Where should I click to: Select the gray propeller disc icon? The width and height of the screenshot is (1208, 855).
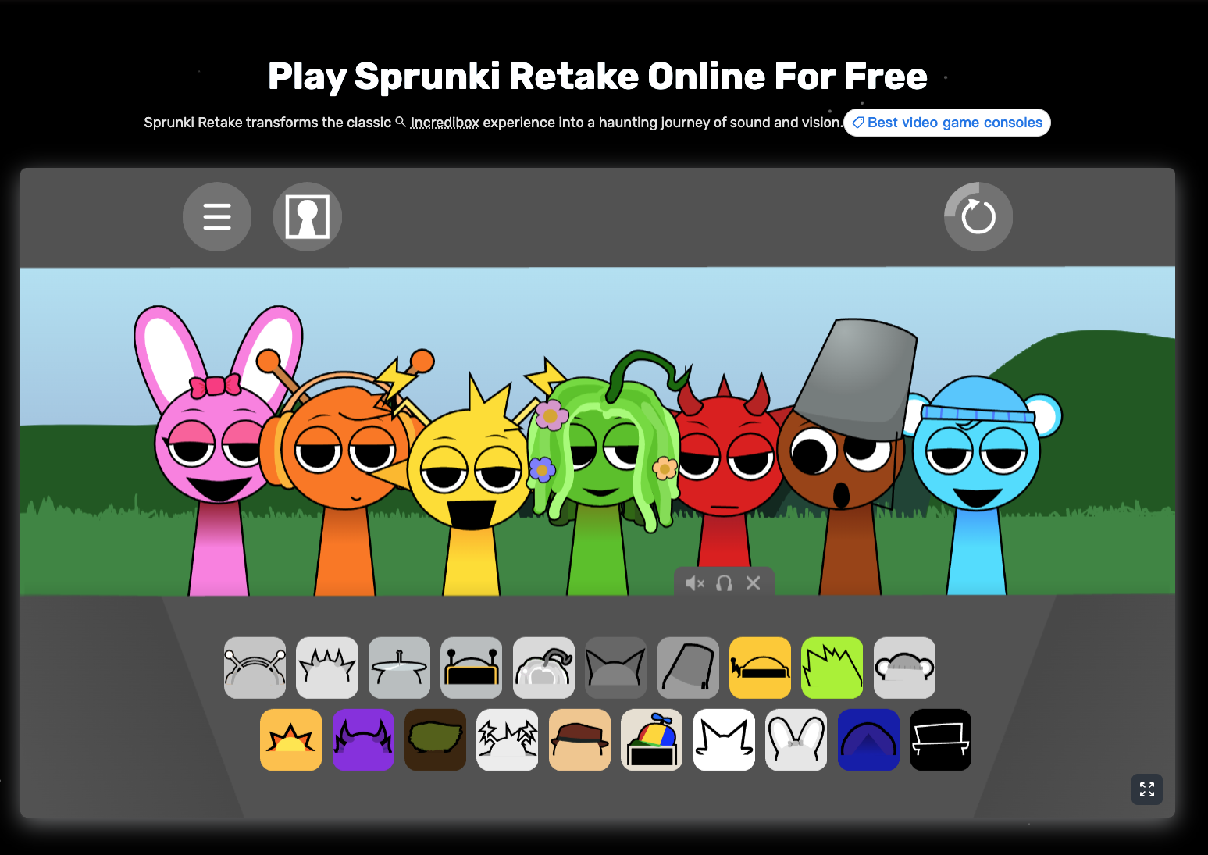[x=399, y=668]
